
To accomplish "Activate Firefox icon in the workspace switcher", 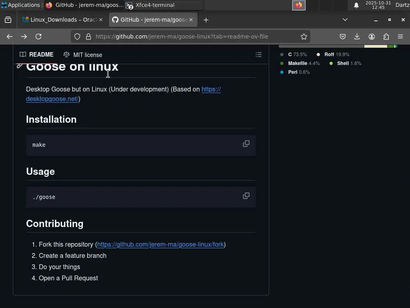I will click(299, 5).
